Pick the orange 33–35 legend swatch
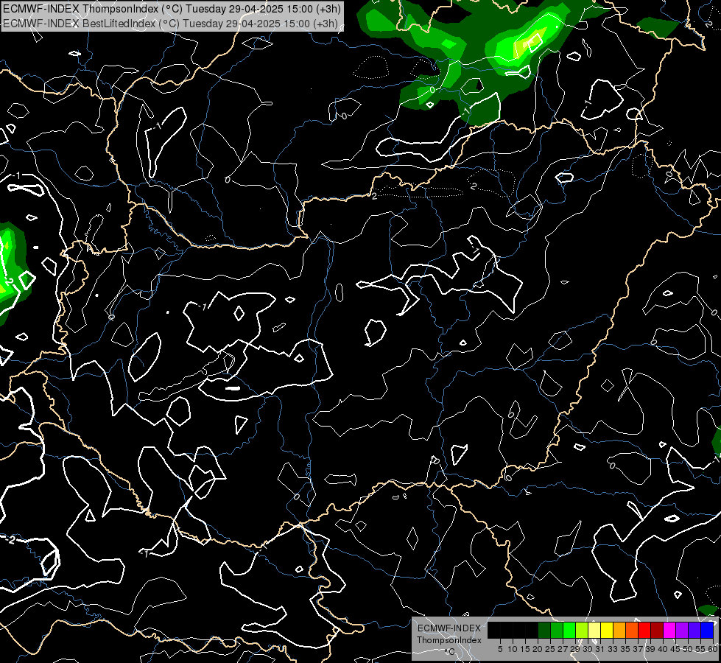 pyautogui.click(x=619, y=630)
